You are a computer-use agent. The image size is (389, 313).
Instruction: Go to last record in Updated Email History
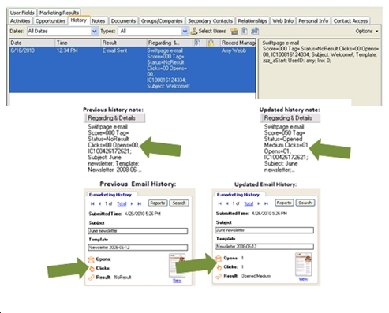coord(266,203)
